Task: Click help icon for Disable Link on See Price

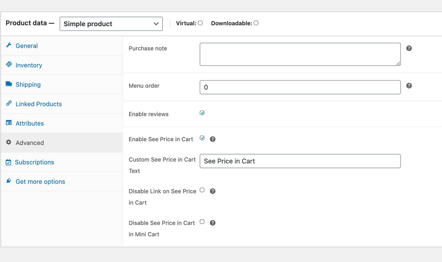Action: tap(212, 191)
